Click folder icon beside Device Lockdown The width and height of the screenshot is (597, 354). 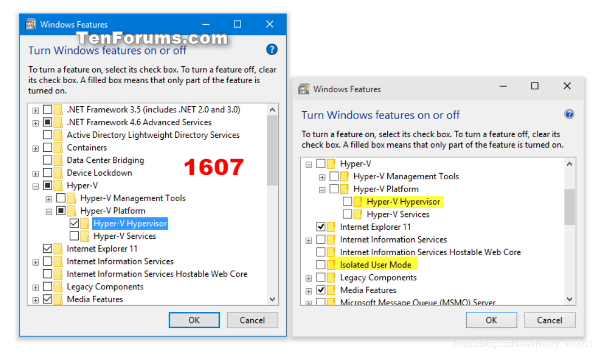point(58,173)
